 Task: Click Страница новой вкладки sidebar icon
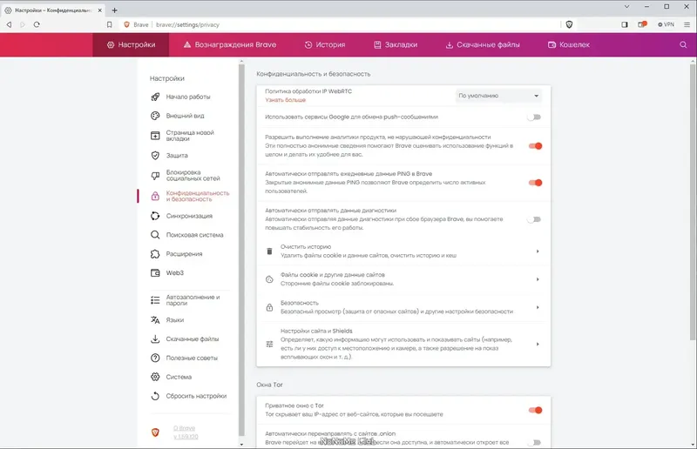tap(155, 136)
